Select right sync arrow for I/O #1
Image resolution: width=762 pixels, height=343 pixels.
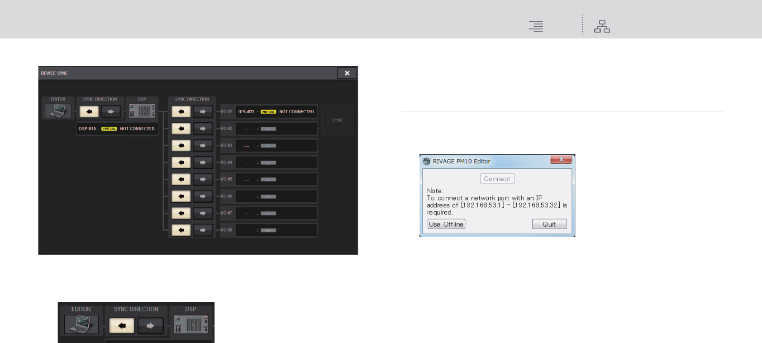(x=203, y=112)
